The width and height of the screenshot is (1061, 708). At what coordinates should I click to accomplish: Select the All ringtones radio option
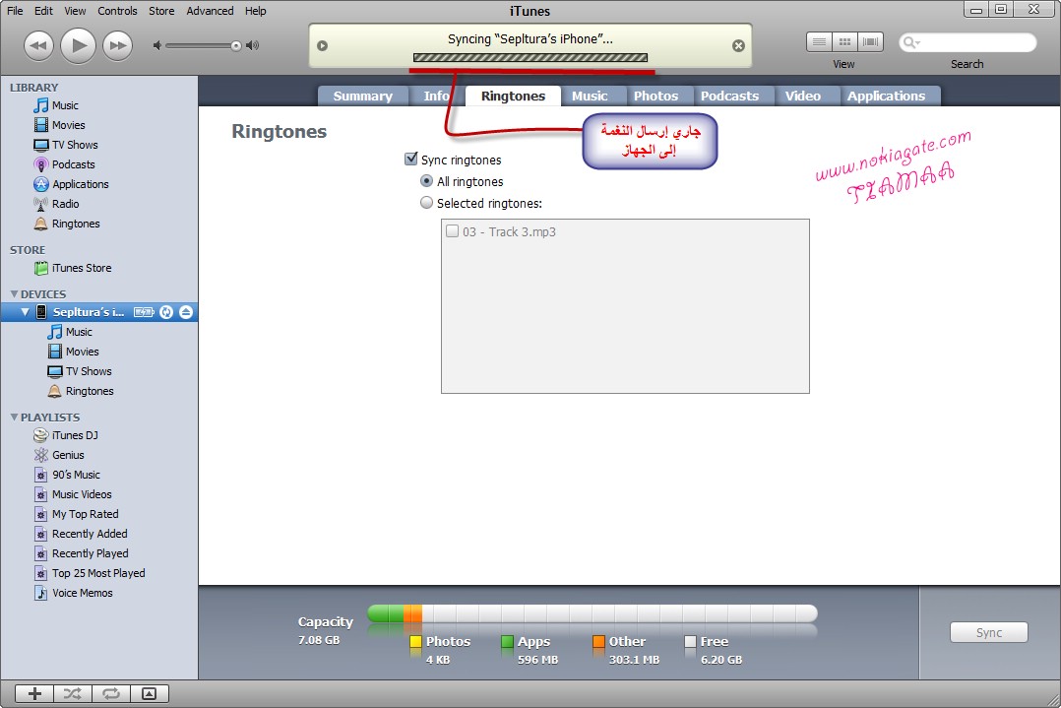(x=426, y=181)
